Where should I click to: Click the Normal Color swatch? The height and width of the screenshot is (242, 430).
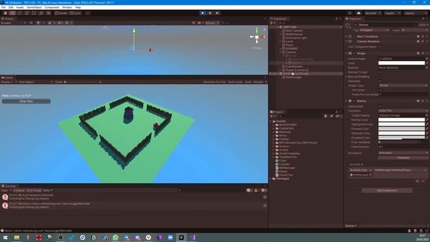pyautogui.click(x=402, y=120)
